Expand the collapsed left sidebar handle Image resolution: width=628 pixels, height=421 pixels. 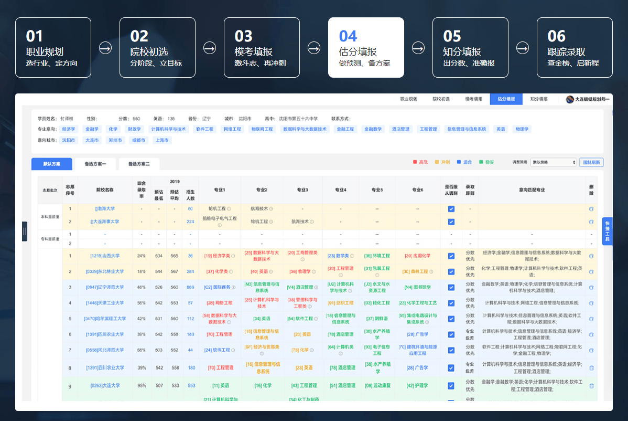(x=24, y=231)
